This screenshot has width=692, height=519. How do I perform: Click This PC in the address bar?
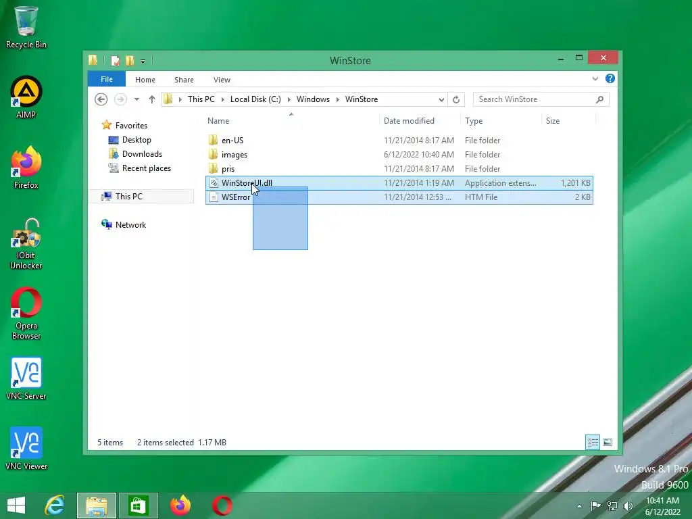(x=201, y=99)
